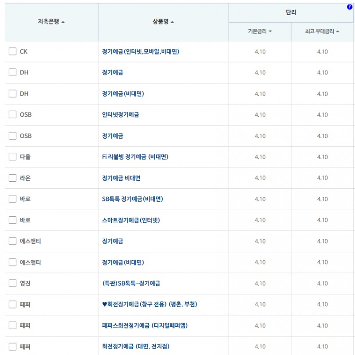Open the OSB bank 정기예금 link
This screenshot has width=355, height=355.
click(113, 136)
